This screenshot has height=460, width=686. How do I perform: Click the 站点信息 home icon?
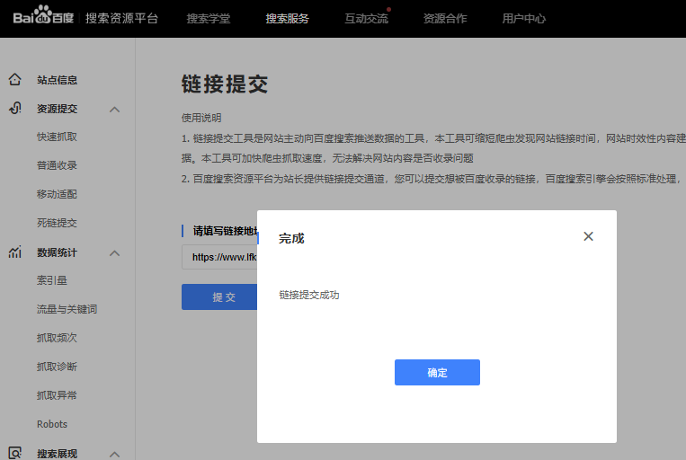(x=15, y=80)
